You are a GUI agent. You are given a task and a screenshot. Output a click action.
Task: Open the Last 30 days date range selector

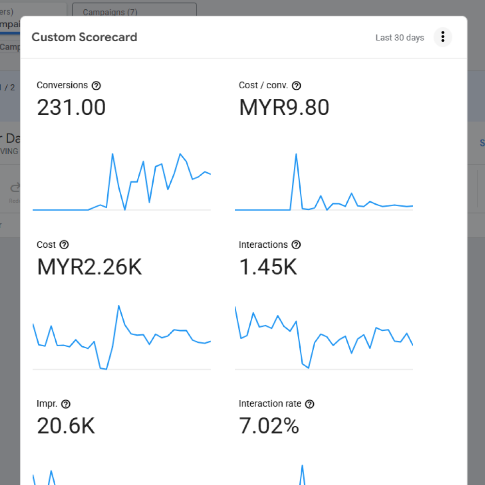coord(400,37)
